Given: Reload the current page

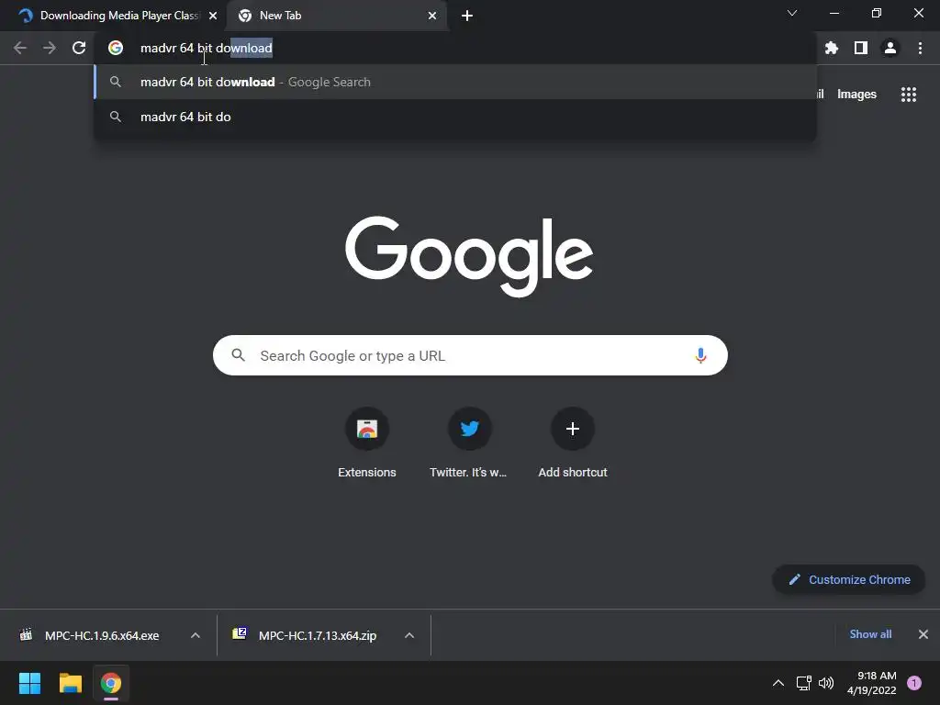Looking at the screenshot, I should (x=79, y=48).
